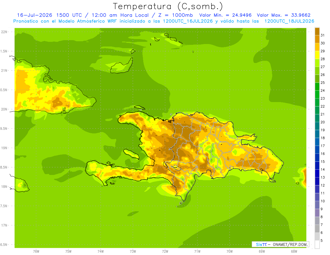This screenshot has height=255, width=330.
Task: Click the legend value "5"
Action: pos(321,240)
